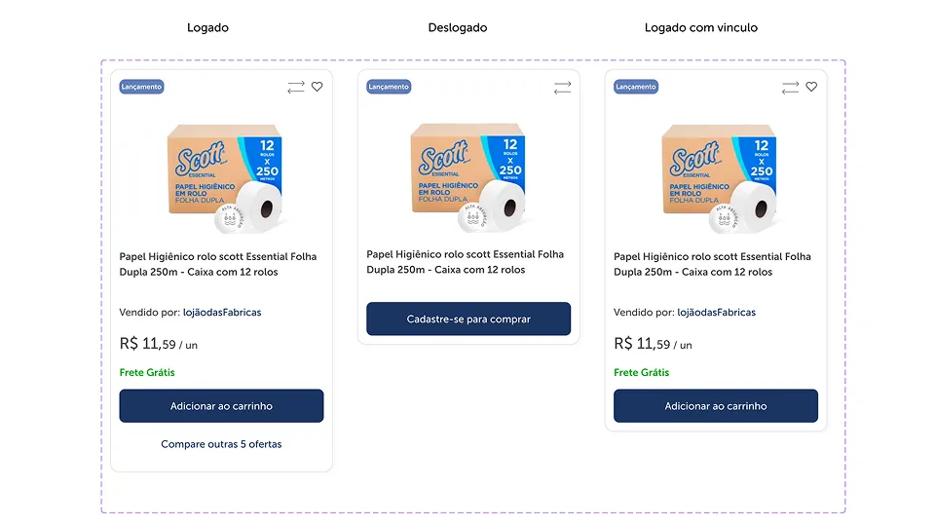Open Scott product image in Logado card
Viewport: 935px width, 526px height.
221,177
